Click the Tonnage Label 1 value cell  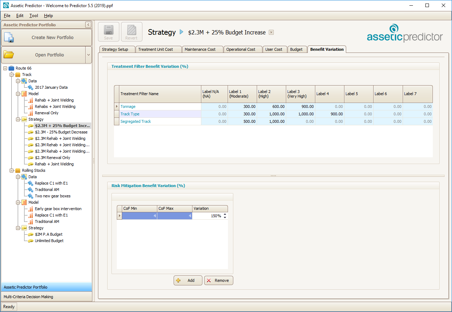242,106
